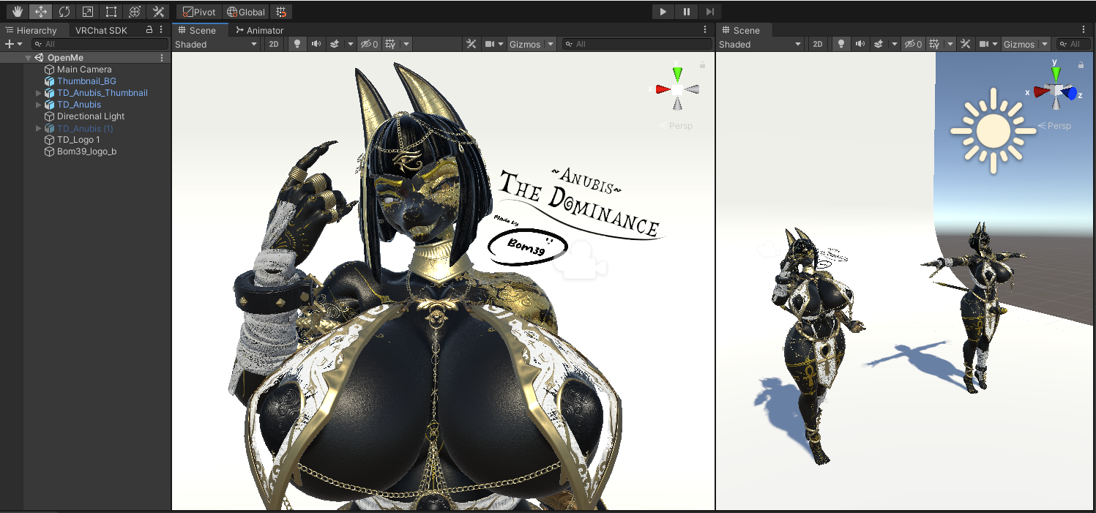Viewport: 1096px width, 513px height.
Task: Open the Gizmos dropdown in the right Scene view
Action: tap(1025, 44)
